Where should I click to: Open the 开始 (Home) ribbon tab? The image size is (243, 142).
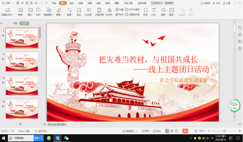[54, 3]
